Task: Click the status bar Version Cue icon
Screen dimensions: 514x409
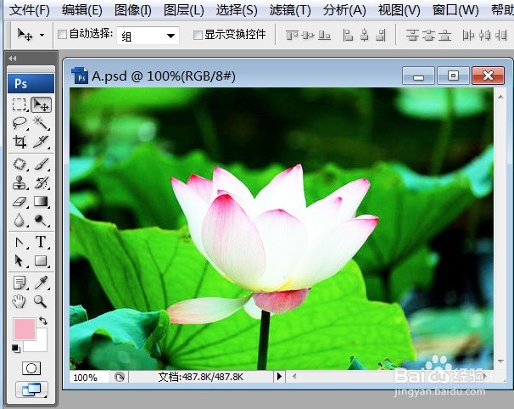Action: [120, 377]
